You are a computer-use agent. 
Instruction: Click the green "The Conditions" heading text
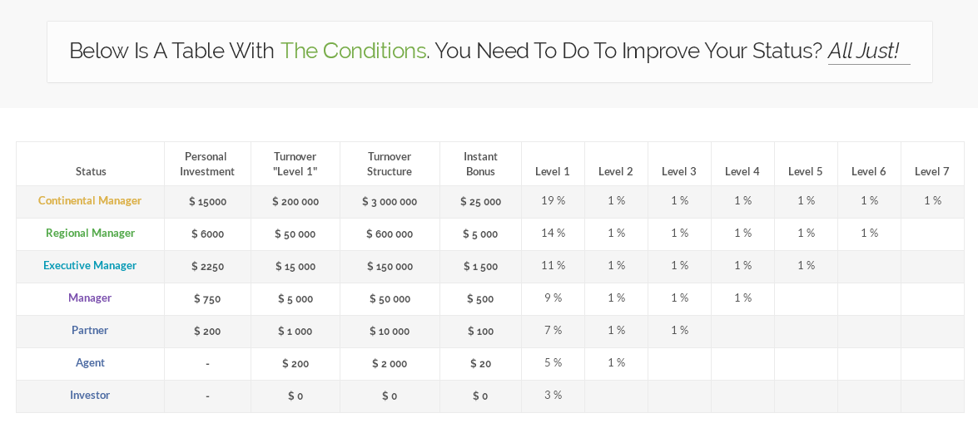(353, 51)
